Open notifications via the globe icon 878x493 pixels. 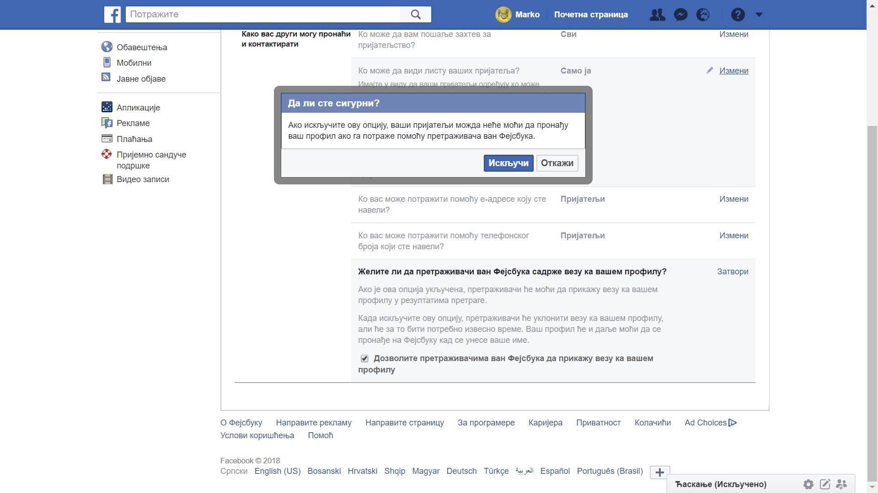click(x=703, y=14)
